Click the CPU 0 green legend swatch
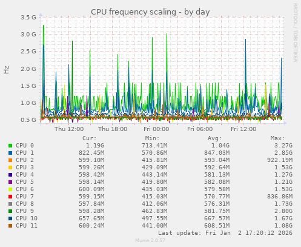The width and height of the screenshot is (301, 247). click(x=10, y=146)
